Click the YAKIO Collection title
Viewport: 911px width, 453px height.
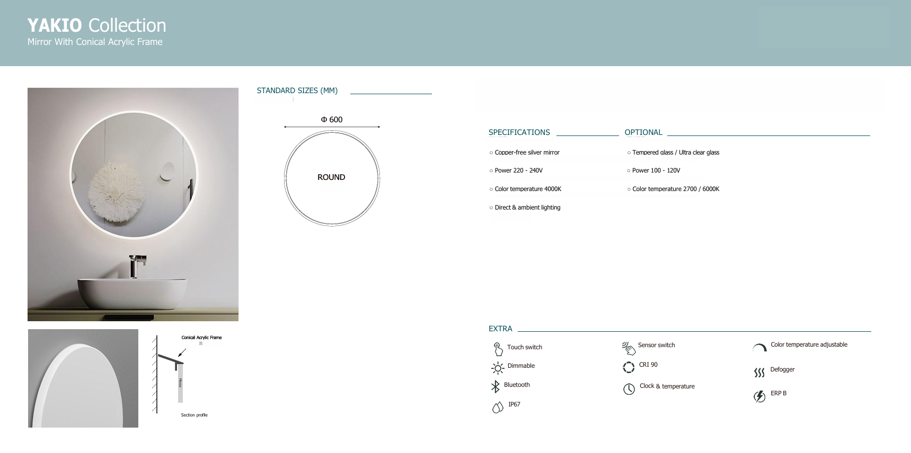(x=97, y=25)
